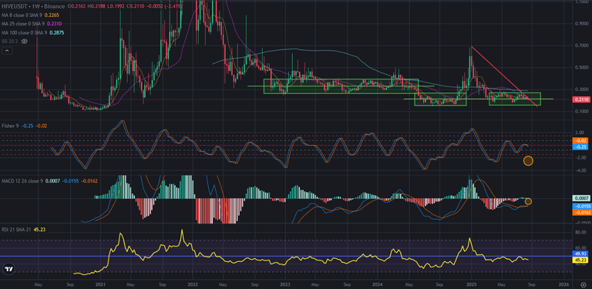This screenshot has width=592, height=289.
Task: Select the orange circle on the Fisher pane
Action: pyautogui.click(x=528, y=161)
